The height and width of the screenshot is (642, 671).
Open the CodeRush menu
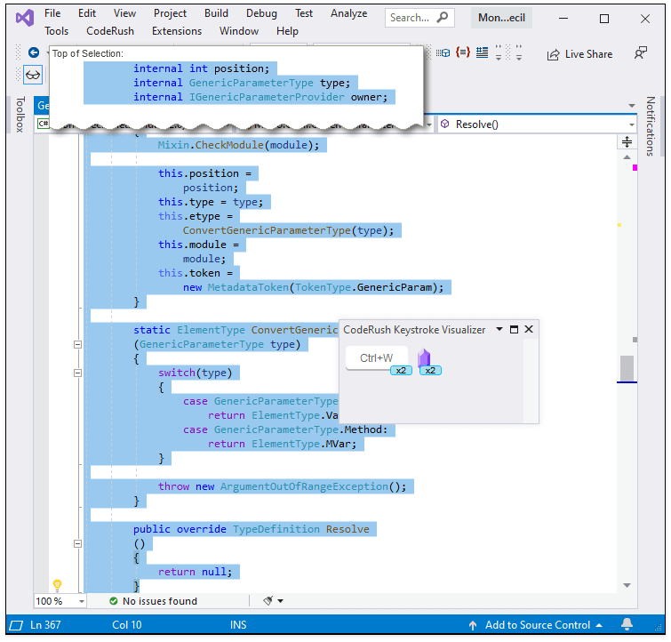pyautogui.click(x=110, y=31)
